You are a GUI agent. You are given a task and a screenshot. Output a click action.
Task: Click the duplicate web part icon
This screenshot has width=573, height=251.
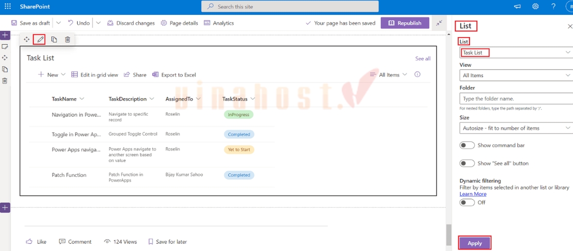(x=54, y=39)
